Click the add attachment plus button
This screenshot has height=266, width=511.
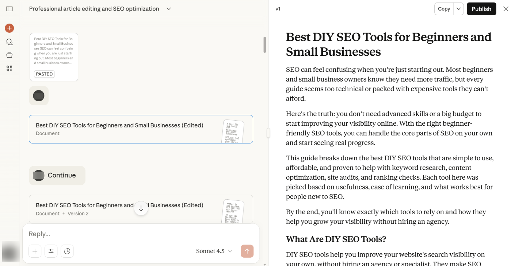click(x=35, y=251)
